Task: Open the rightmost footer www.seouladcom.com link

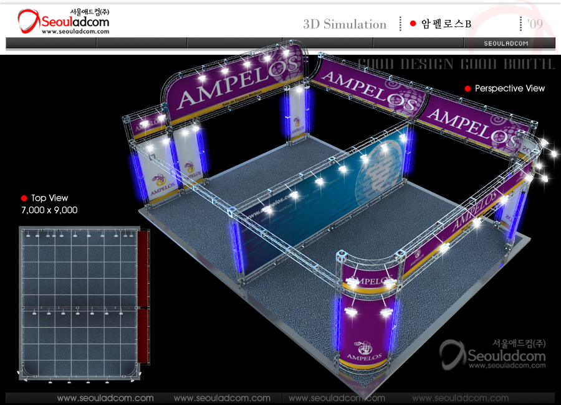Action: click(x=460, y=398)
